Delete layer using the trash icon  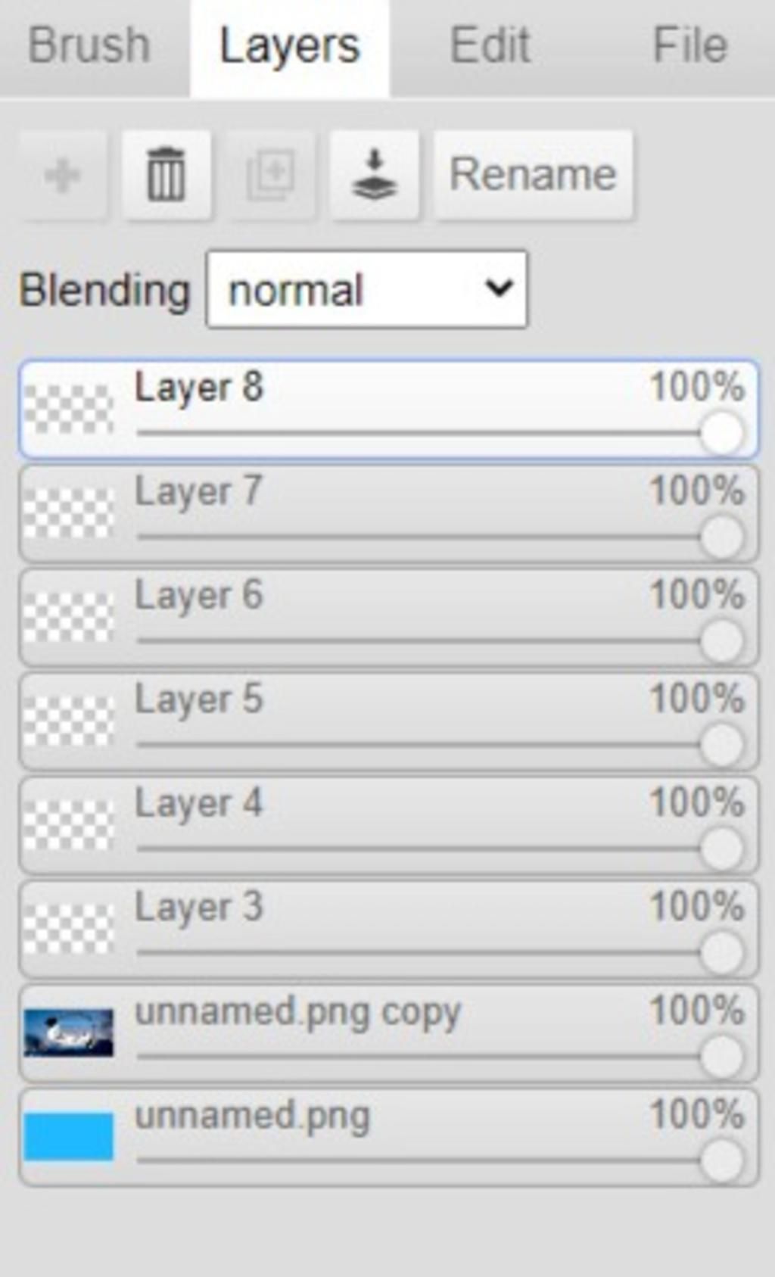coord(167,176)
